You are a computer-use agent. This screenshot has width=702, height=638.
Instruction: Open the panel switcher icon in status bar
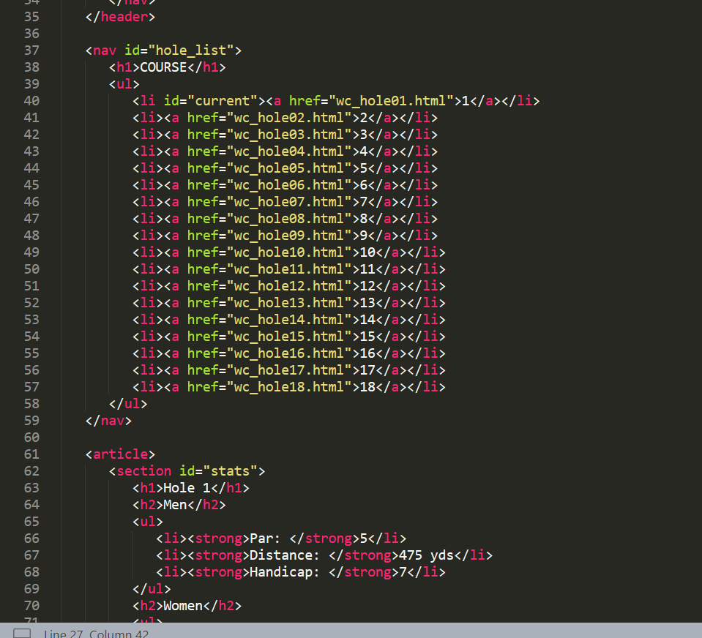tap(22, 633)
